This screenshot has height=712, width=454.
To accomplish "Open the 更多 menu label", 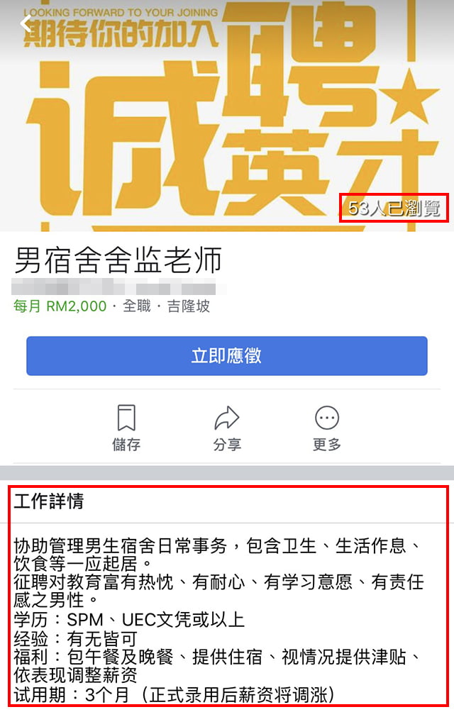I will [x=327, y=444].
